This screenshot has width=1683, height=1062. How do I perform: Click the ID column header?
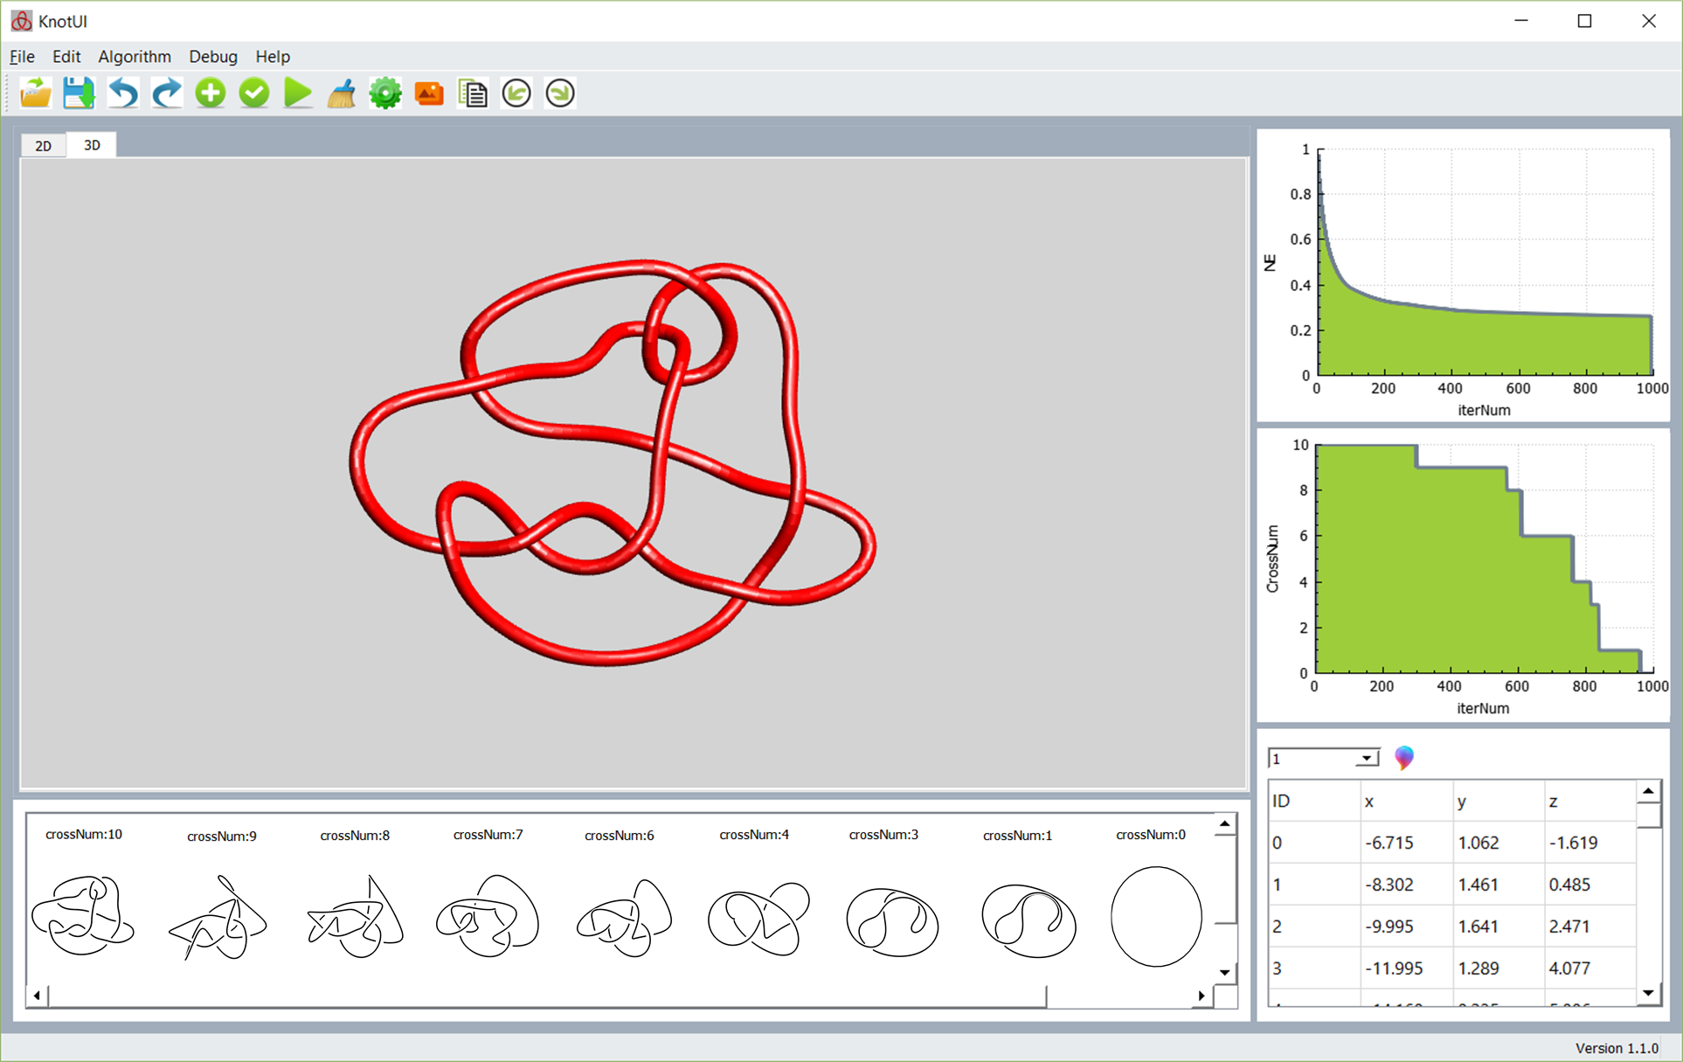1314,801
